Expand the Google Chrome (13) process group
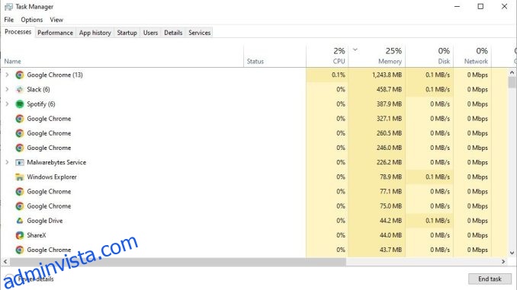517x290 pixels. [x=7, y=75]
